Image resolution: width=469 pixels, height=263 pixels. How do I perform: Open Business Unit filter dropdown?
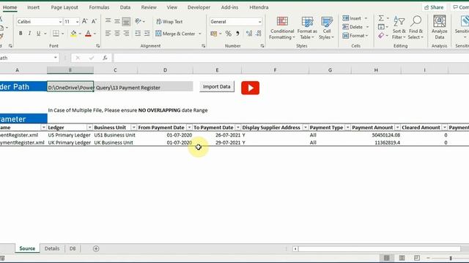(x=133, y=128)
